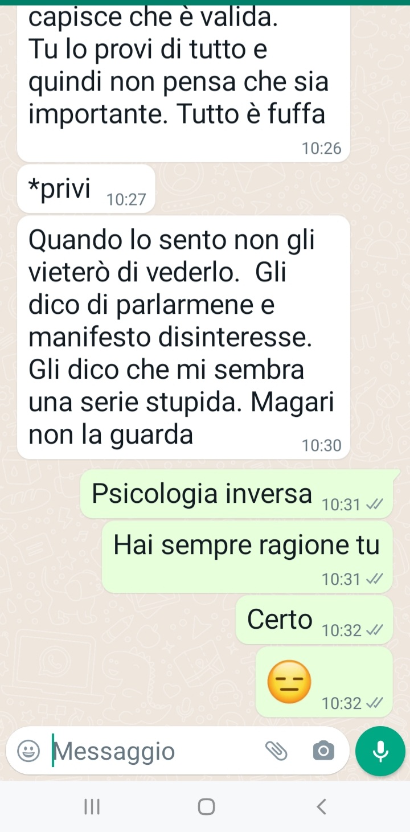Tap the 'Certo' sent message bubble

(314, 620)
